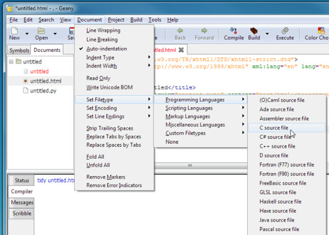329x235 pixels.
Task: Click Unfold All
Action: point(114,165)
